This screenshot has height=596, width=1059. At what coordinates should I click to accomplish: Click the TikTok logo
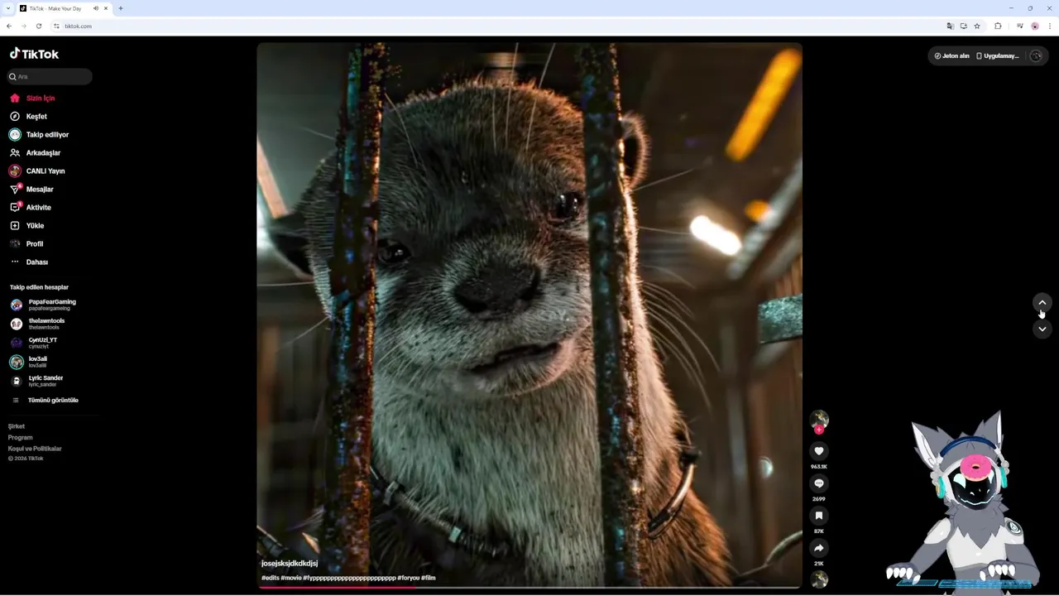click(x=35, y=54)
